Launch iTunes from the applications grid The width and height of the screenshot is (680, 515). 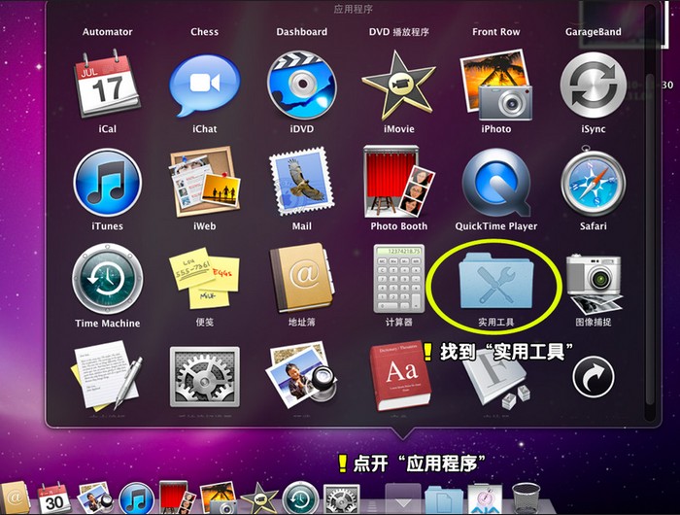[107, 183]
